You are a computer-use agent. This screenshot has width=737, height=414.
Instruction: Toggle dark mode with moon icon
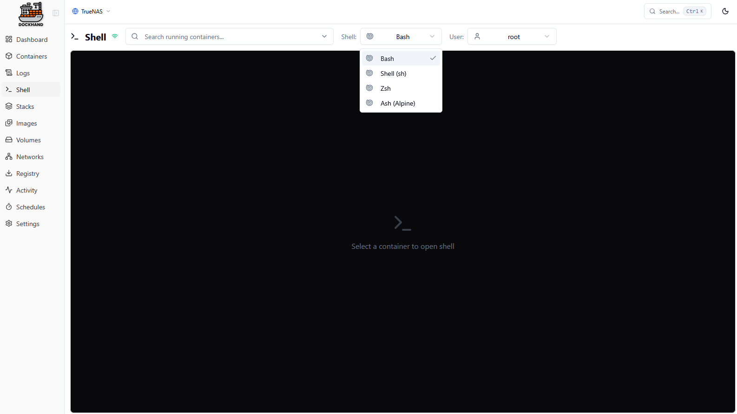pyautogui.click(x=725, y=11)
